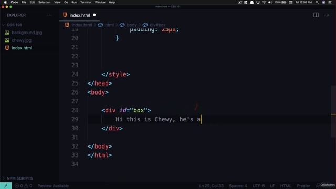Viewport: 336px width, 189px height.
Task: Open the Code application menu
Action: [14, 2]
